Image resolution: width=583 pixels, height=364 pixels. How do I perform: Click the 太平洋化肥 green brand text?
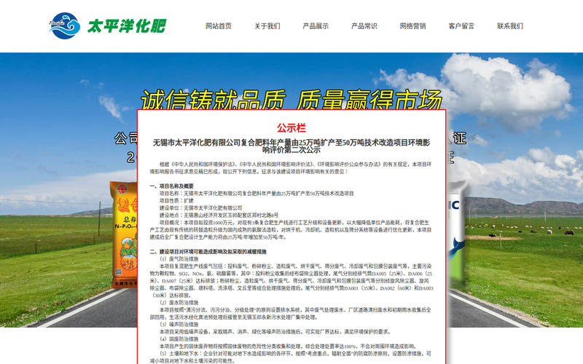tap(127, 26)
